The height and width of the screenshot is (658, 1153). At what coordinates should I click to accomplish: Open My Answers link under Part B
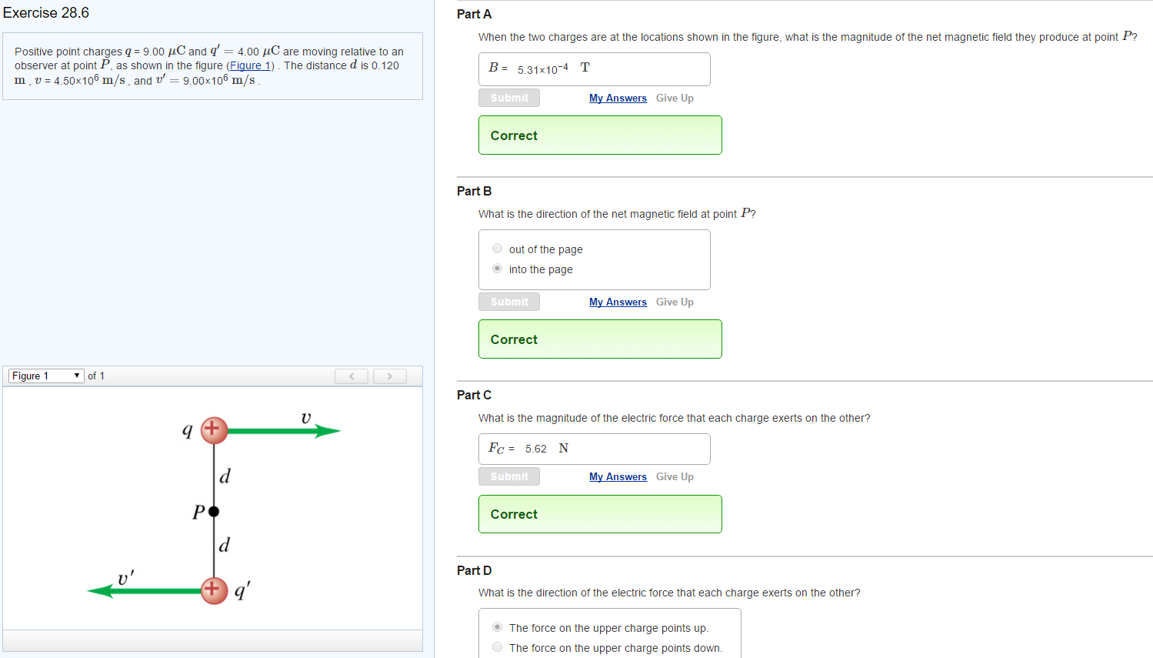click(x=618, y=302)
